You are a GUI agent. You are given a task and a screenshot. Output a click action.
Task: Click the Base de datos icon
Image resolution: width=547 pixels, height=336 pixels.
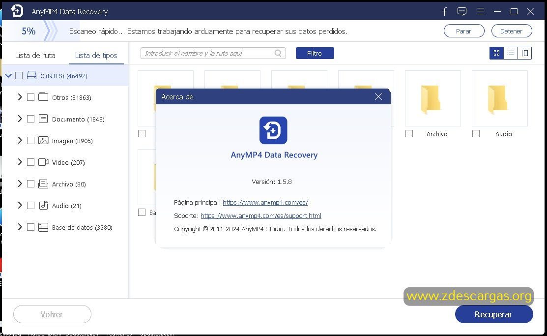pos(43,227)
